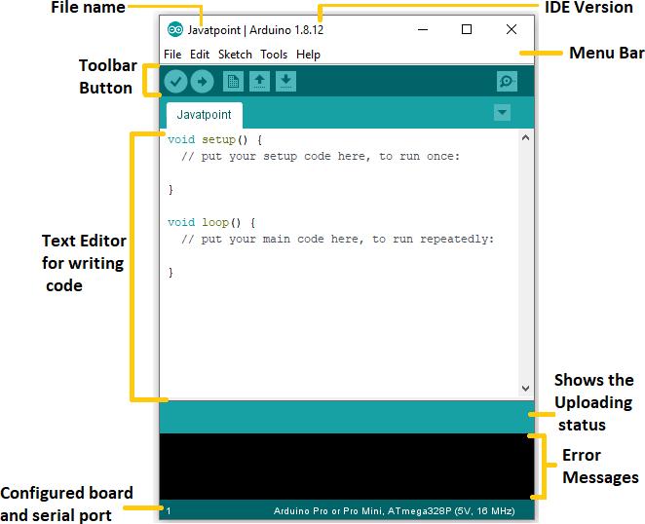Maximize the Arduino IDE window
Viewport: 645px width, 524px height.
pyautogui.click(x=467, y=29)
